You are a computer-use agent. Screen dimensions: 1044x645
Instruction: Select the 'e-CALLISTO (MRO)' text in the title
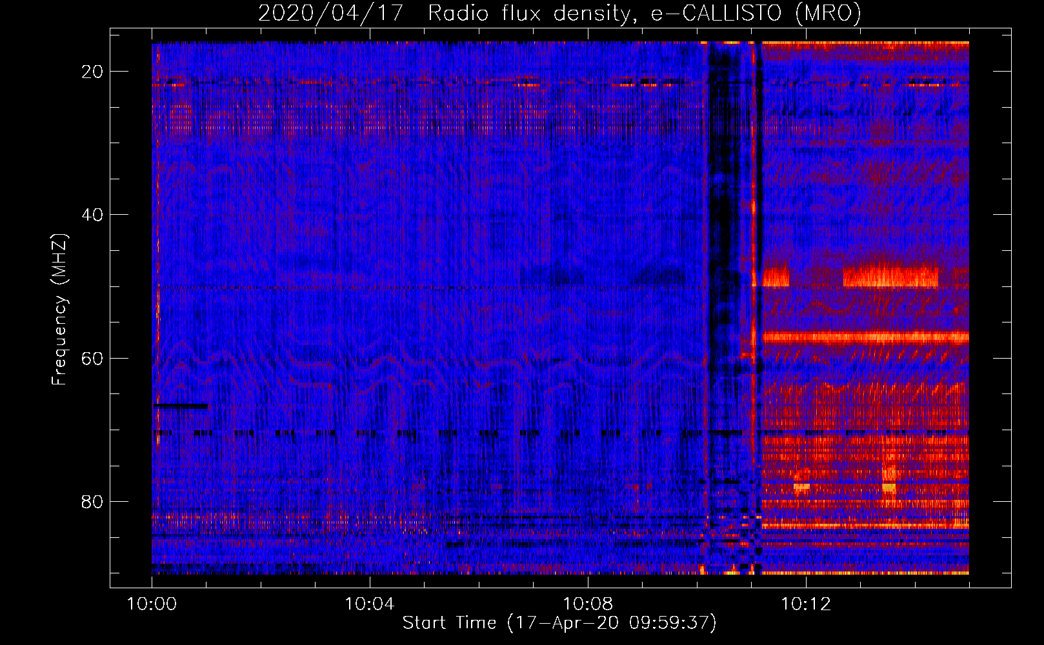[x=756, y=14]
